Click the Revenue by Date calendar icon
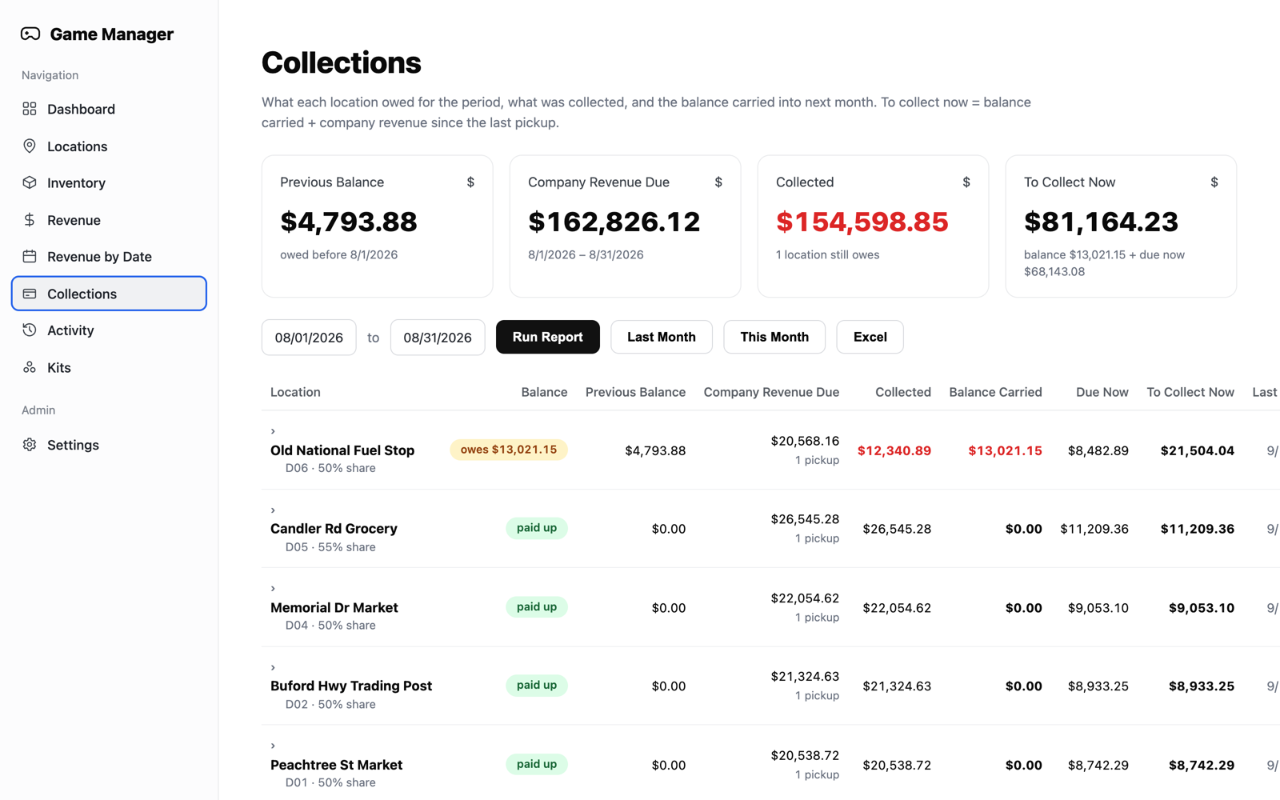This screenshot has width=1280, height=800. coord(30,256)
